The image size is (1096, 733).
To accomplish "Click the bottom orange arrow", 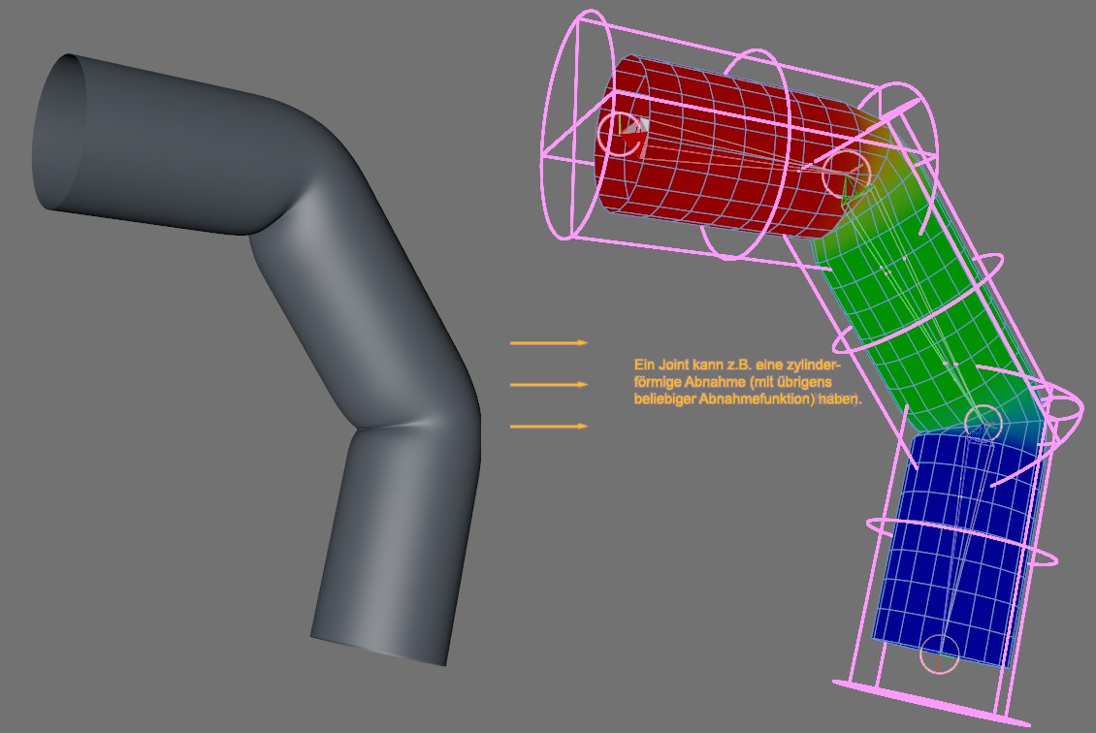I will (549, 426).
